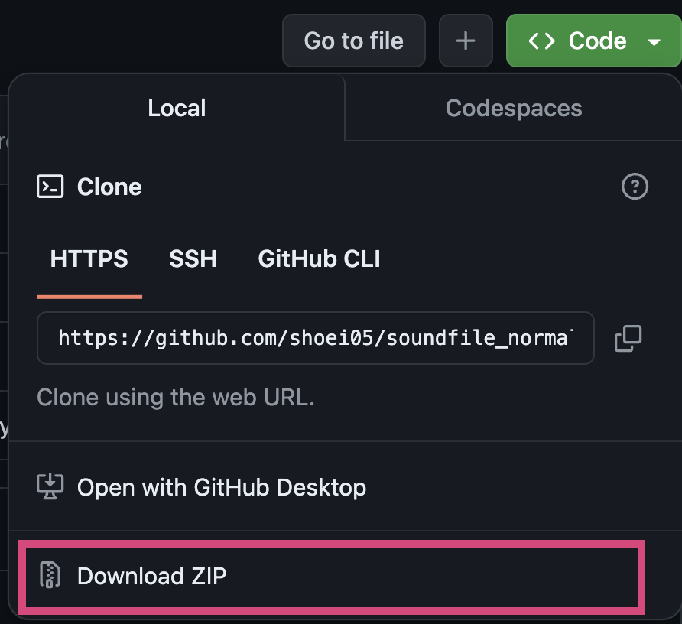This screenshot has height=624, width=682.
Task: Select the GitHub CLI clone option
Action: (319, 259)
